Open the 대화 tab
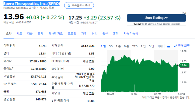The width and height of the screenshot is (195, 109). click(30, 34)
